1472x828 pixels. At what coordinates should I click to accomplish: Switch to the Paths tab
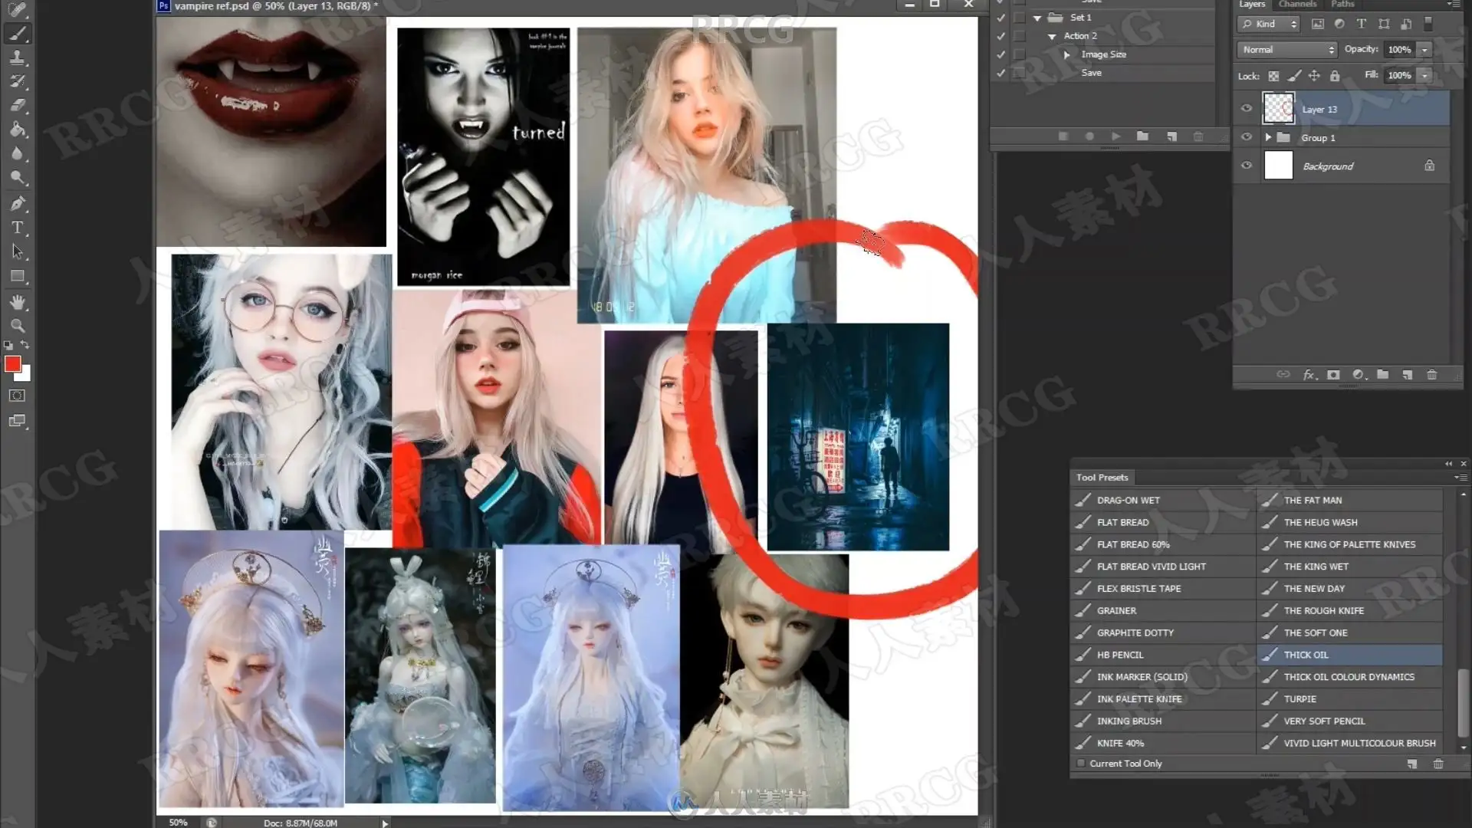coord(1342,5)
